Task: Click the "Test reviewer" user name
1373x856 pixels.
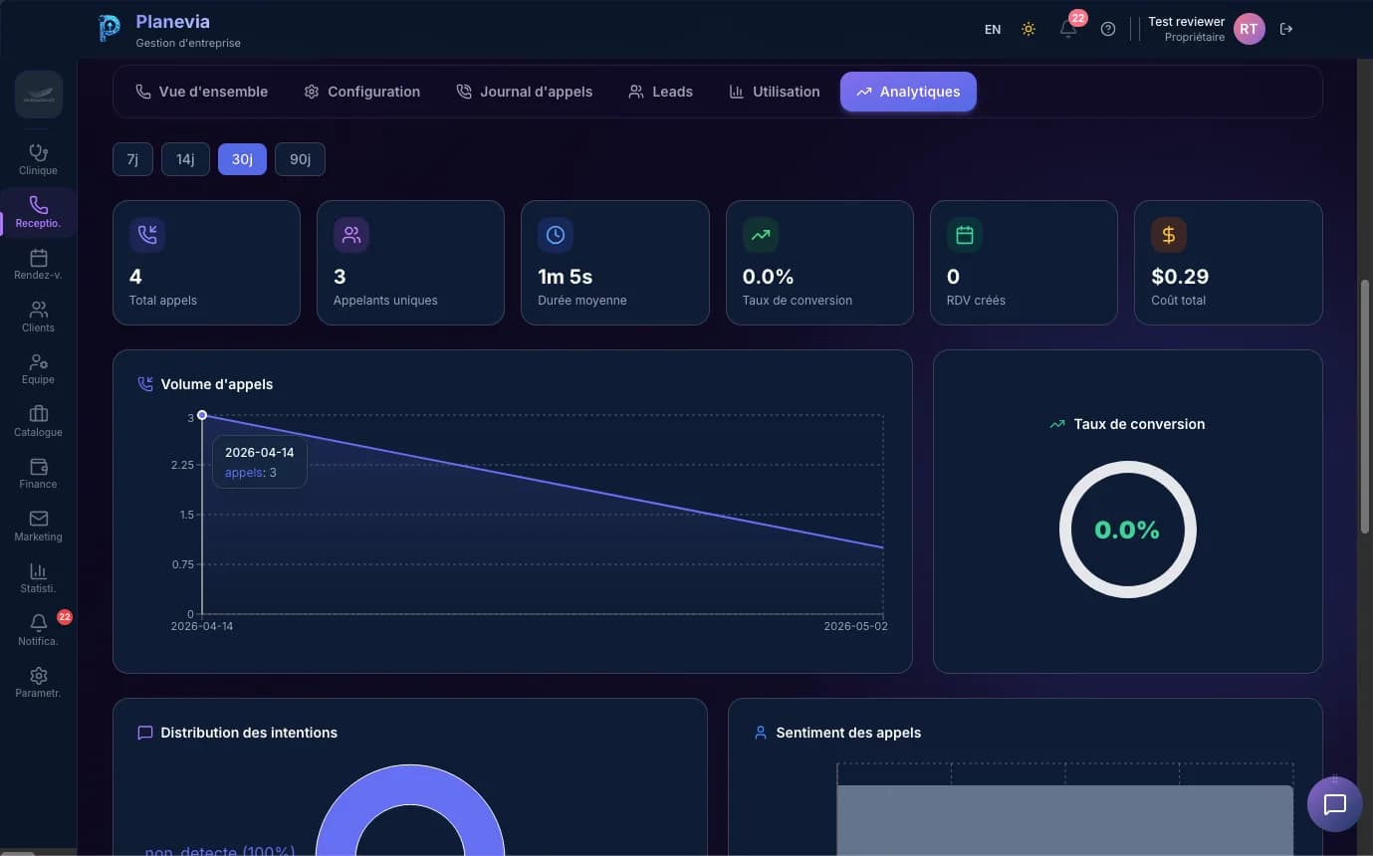Action: coord(1186,22)
